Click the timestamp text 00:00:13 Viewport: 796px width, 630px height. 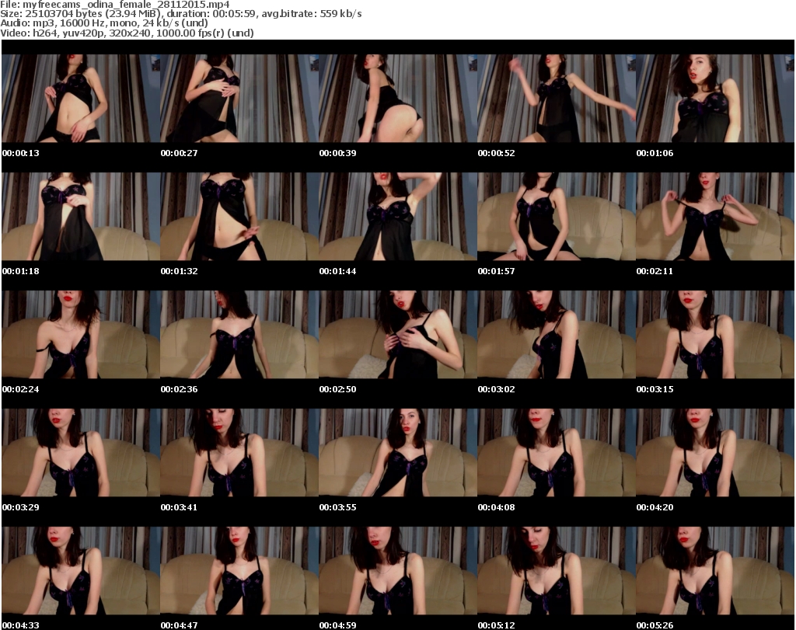[21, 153]
